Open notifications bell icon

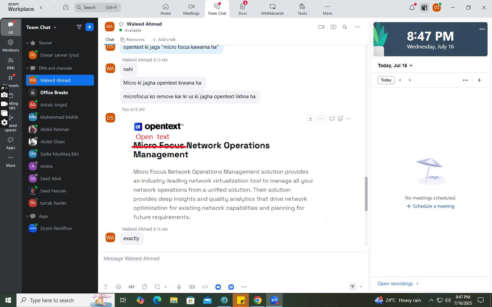[412, 8]
